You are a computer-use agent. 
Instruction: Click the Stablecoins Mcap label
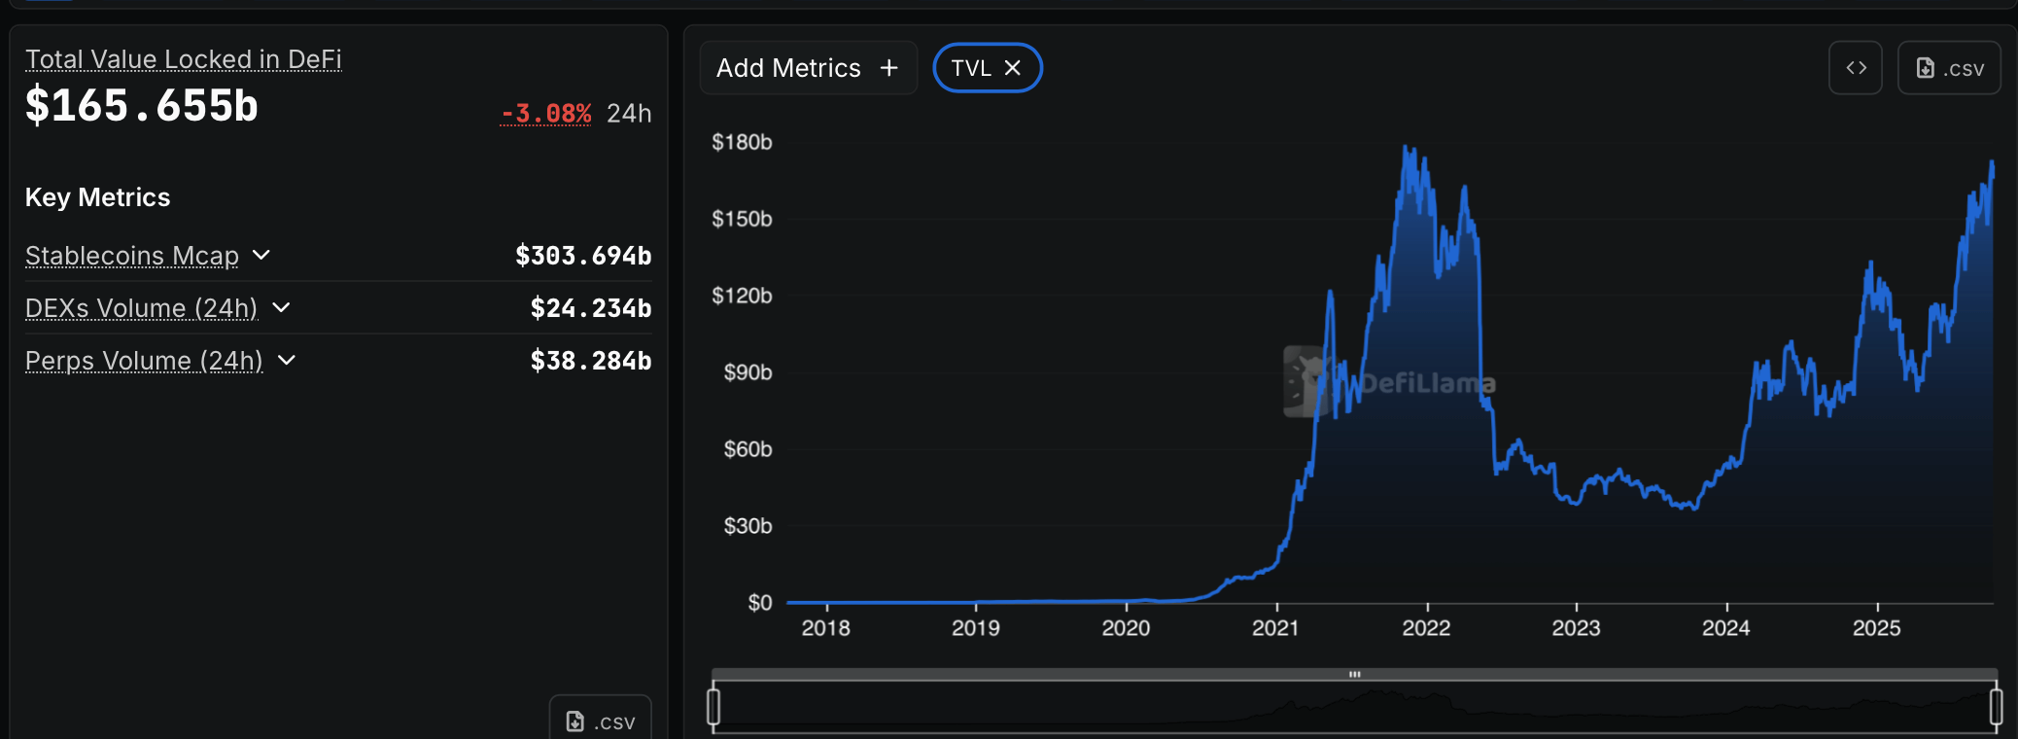[132, 256]
